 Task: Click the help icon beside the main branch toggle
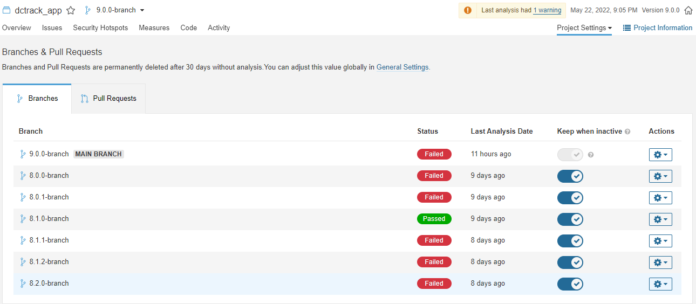pos(591,155)
